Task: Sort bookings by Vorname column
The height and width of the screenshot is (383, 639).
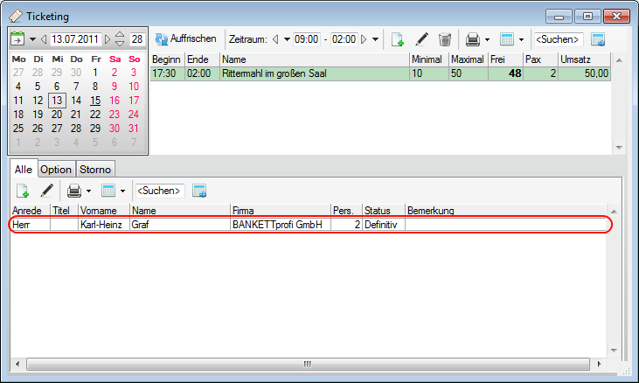Action: [104, 211]
